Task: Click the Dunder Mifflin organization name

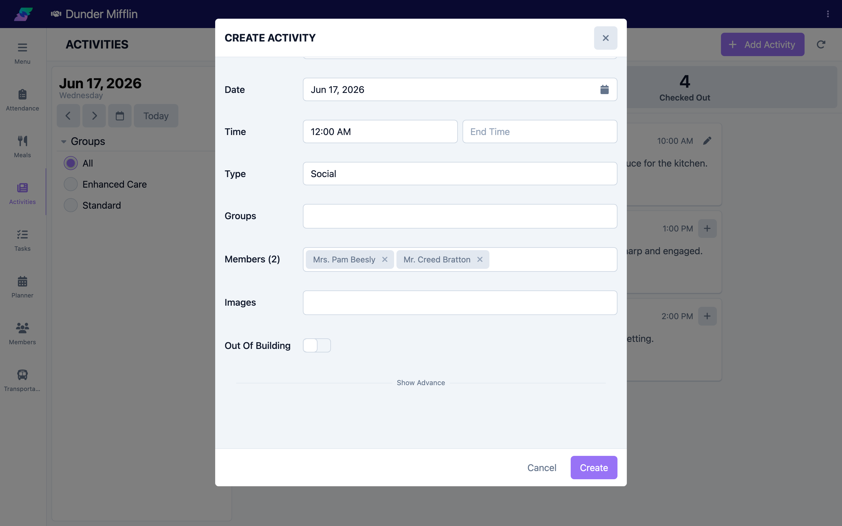Action: (101, 14)
